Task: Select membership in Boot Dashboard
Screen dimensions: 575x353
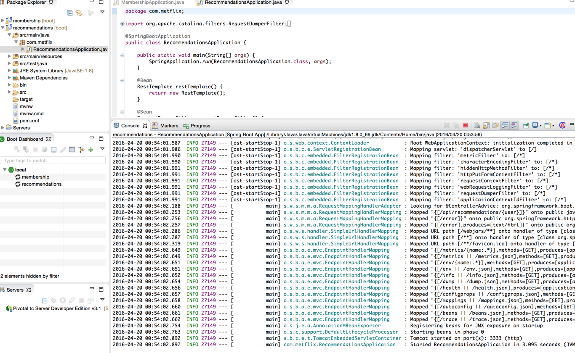Action: click(35, 177)
